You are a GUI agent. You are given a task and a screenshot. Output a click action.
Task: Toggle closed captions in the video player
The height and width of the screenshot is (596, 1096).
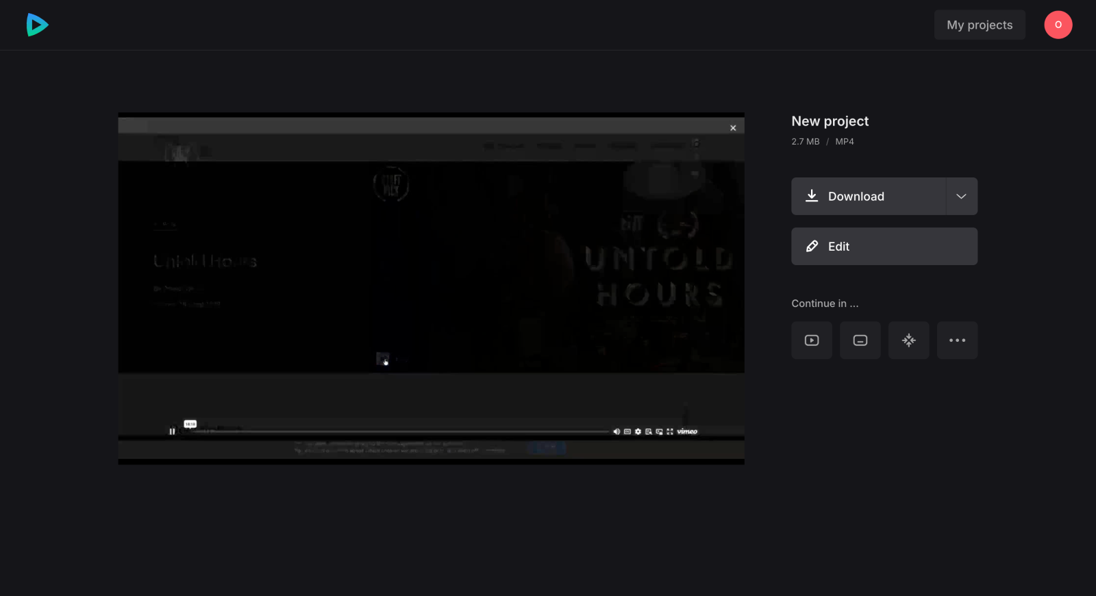(627, 432)
